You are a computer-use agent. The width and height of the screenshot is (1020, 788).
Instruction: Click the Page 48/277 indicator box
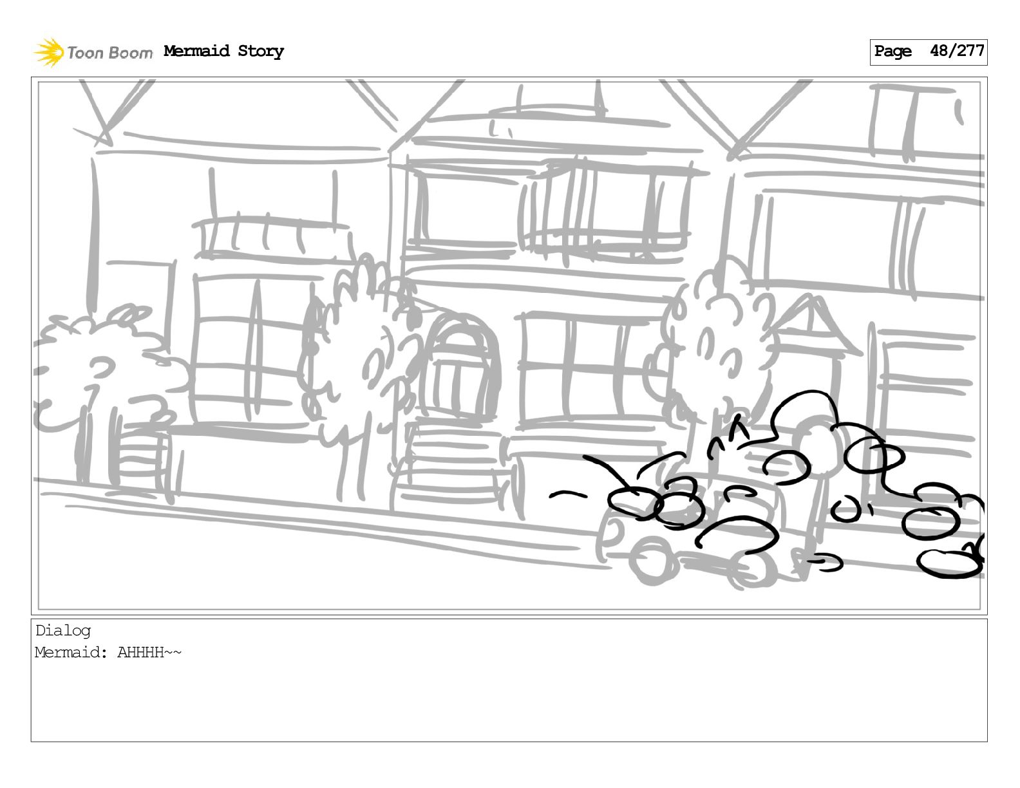(x=929, y=52)
